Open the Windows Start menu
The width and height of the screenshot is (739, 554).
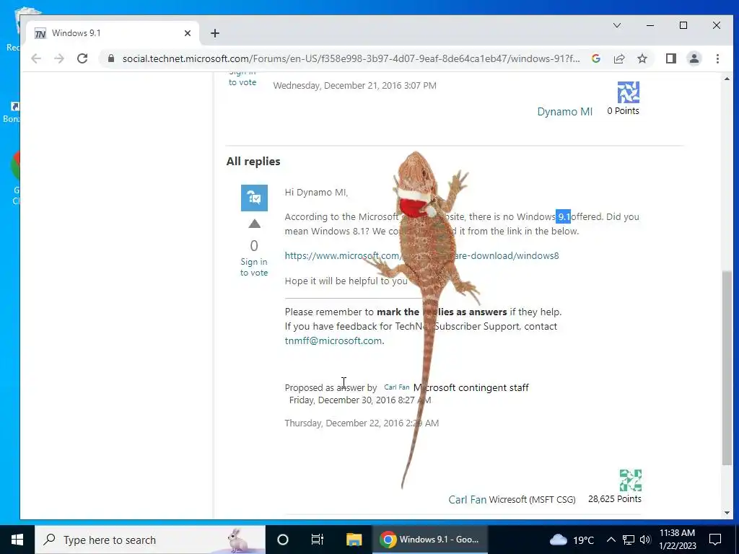[17, 540]
